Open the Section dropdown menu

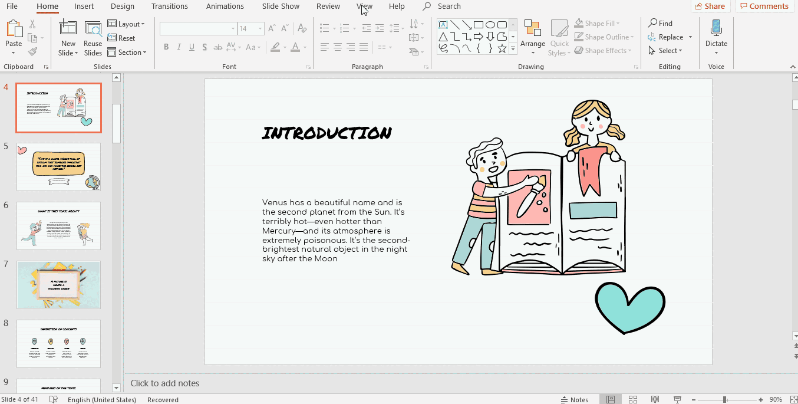(127, 52)
